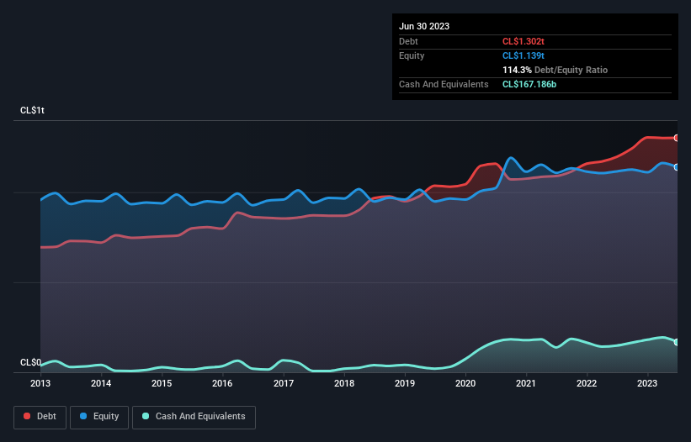Viewport: 691px width, 442px height.
Task: Click the 2021 axis label
Action: [526, 383]
